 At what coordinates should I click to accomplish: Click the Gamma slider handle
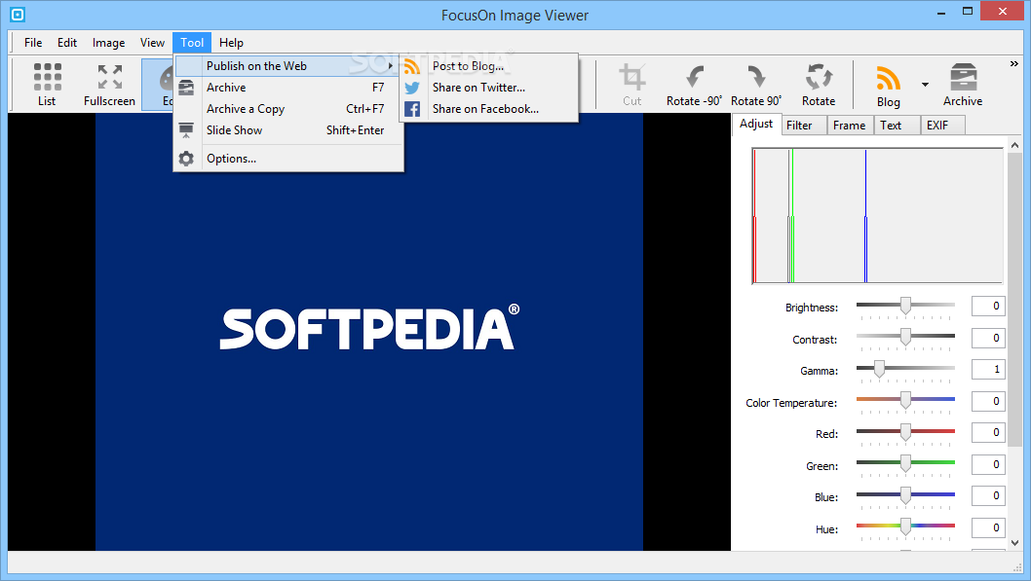879,369
